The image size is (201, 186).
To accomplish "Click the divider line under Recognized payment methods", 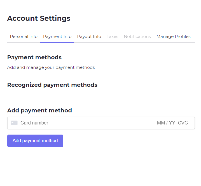I will click(x=101, y=98).
